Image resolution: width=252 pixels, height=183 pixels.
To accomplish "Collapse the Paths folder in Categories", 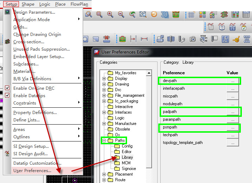I will [104, 140].
